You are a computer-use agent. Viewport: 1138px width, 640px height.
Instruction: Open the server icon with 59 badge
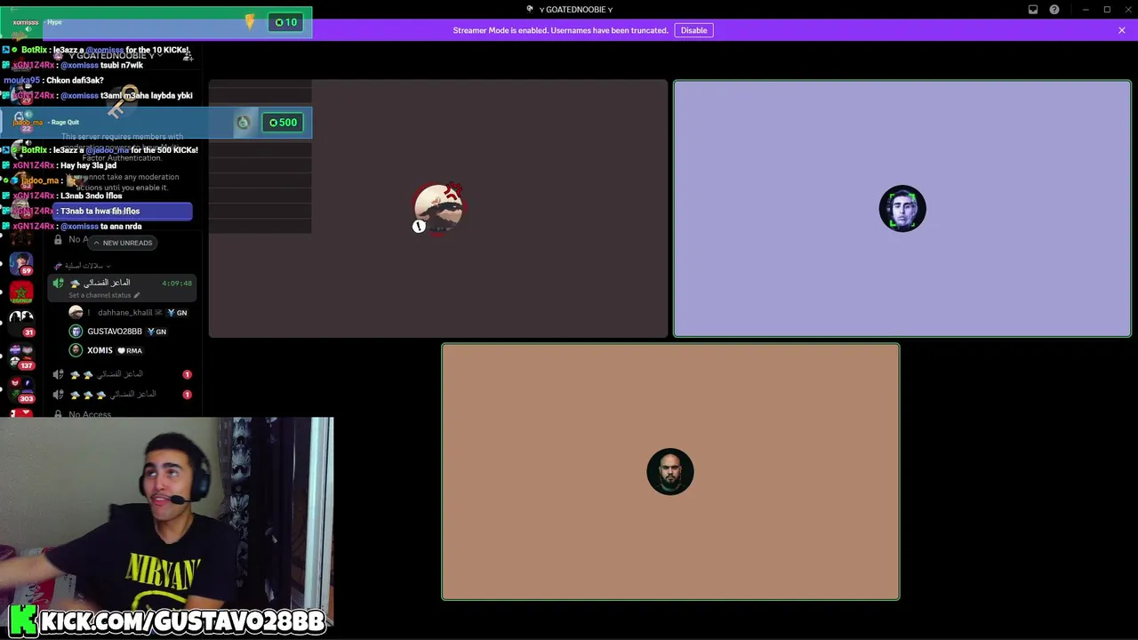click(21, 264)
